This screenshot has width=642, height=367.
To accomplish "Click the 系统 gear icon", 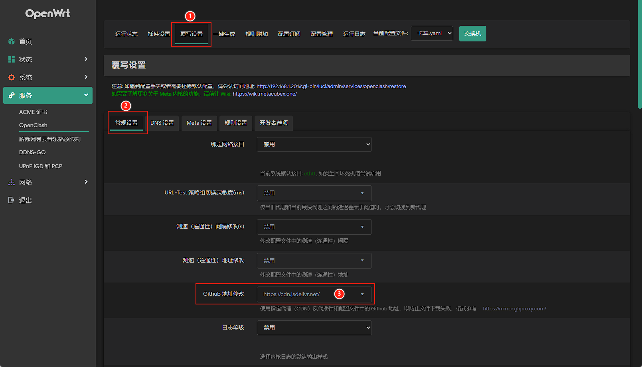I will [x=12, y=77].
